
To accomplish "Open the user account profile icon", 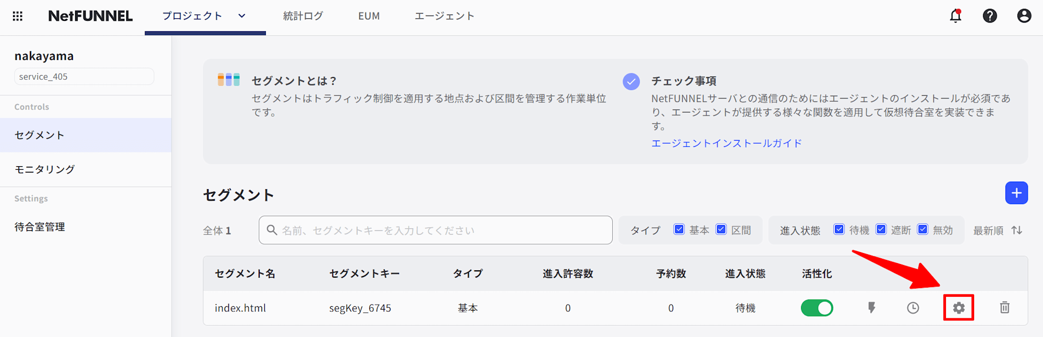I will click(1024, 16).
